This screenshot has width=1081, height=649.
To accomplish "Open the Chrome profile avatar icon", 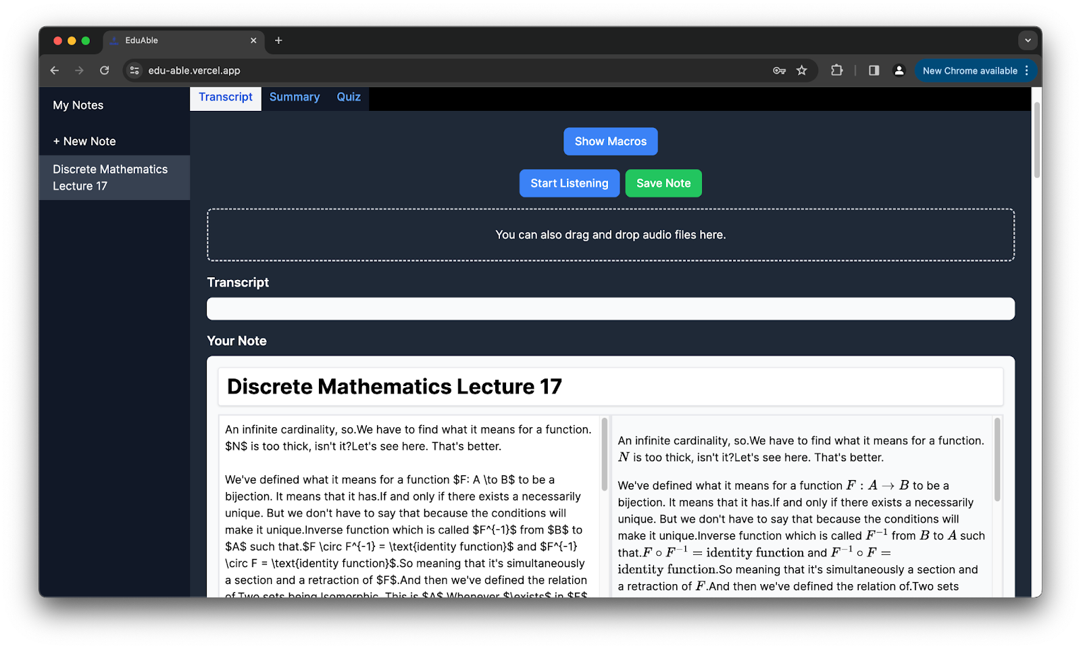I will (x=899, y=70).
